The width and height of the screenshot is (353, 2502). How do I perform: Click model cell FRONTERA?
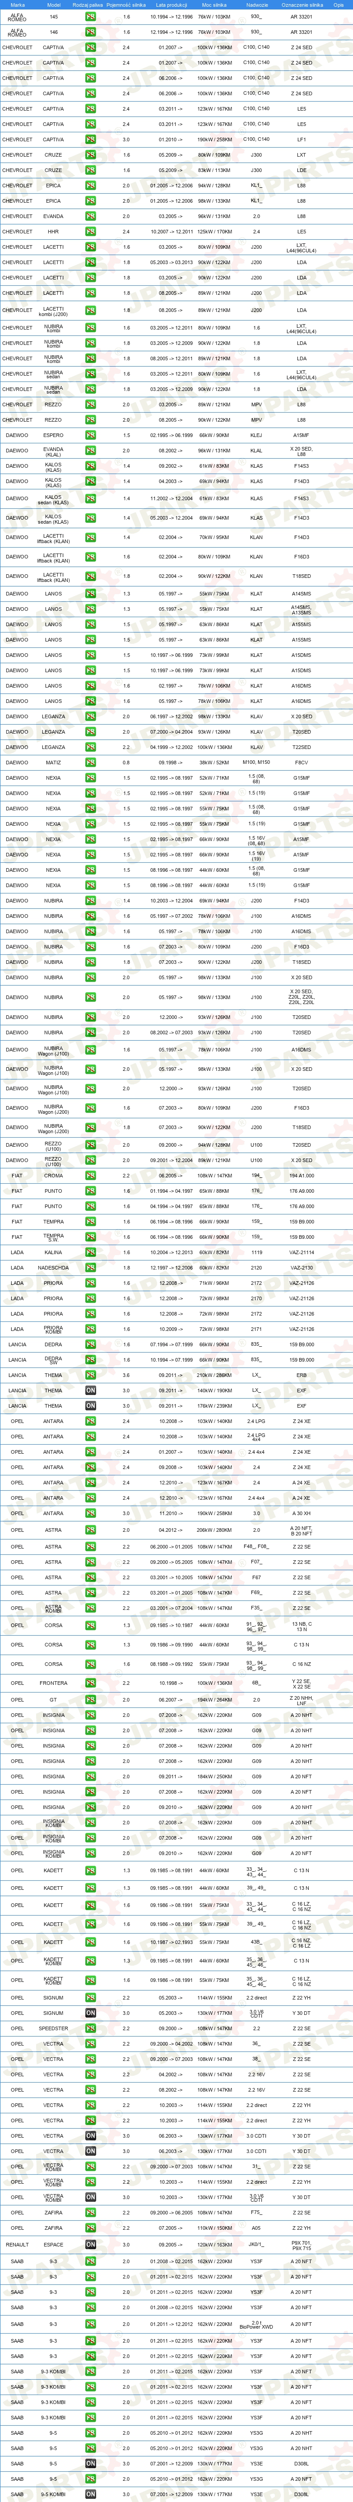click(53, 1683)
